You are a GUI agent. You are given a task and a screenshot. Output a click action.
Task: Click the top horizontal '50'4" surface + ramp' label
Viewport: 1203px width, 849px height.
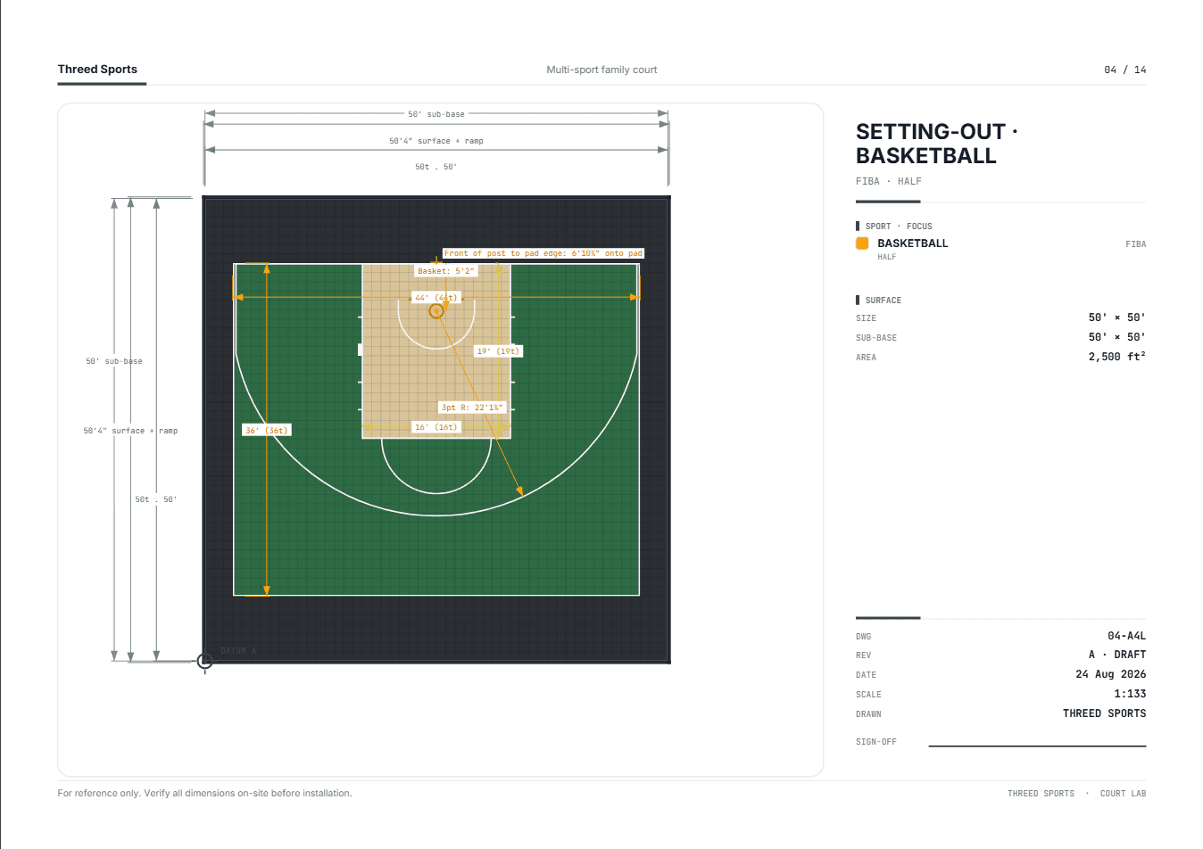point(436,141)
